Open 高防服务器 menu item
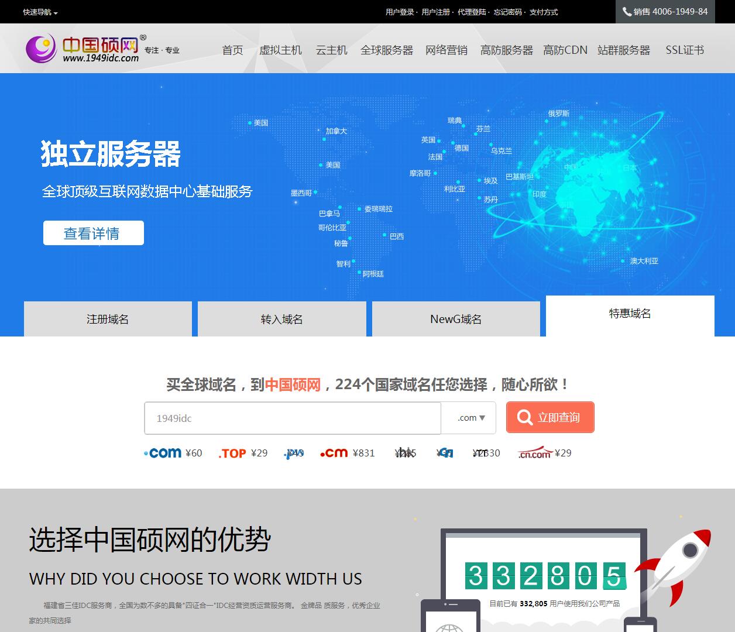Screen dimensions: 735x632 [507, 50]
